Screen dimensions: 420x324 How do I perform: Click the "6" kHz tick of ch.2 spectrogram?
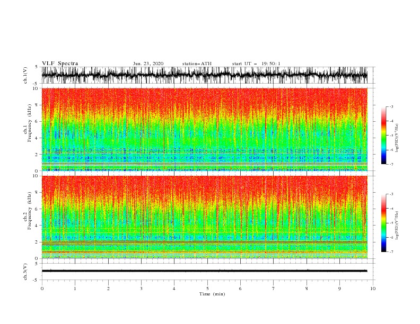point(37,209)
